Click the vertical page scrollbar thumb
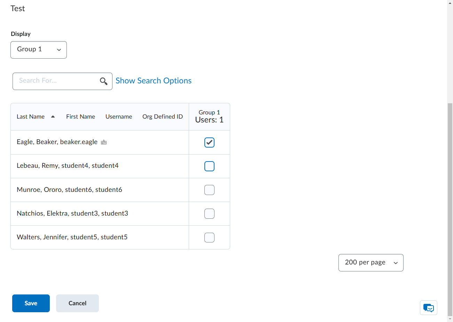This screenshot has height=322, width=453. tap(450, 209)
